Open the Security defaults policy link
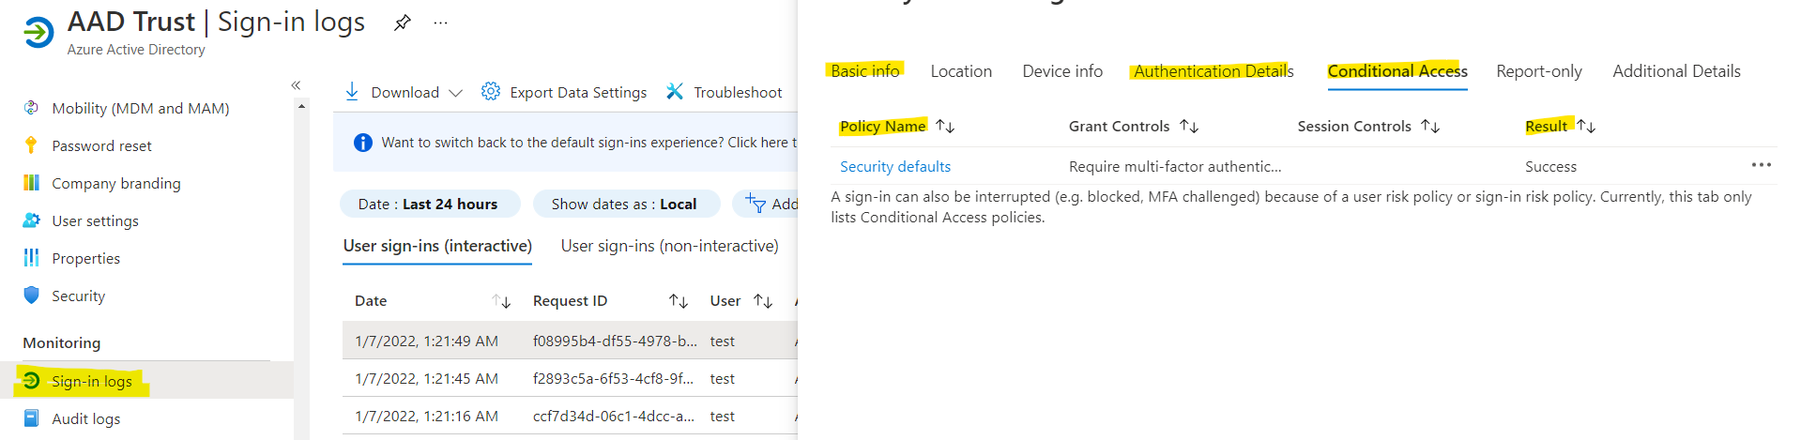Screen dimensions: 1801x440 coord(895,166)
